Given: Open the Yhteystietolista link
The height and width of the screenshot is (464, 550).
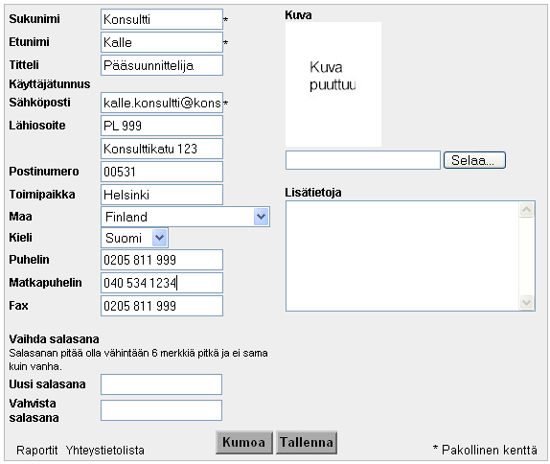Looking at the screenshot, I should click(x=104, y=450).
